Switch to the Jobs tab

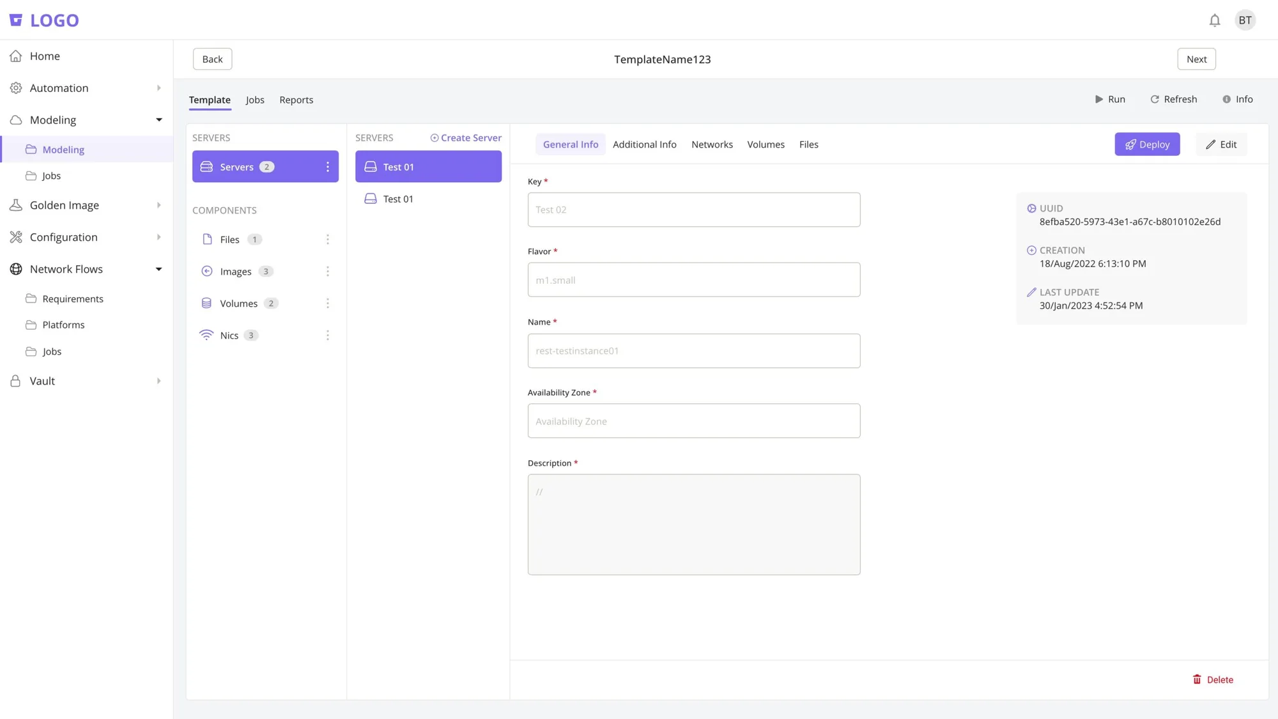tap(255, 100)
